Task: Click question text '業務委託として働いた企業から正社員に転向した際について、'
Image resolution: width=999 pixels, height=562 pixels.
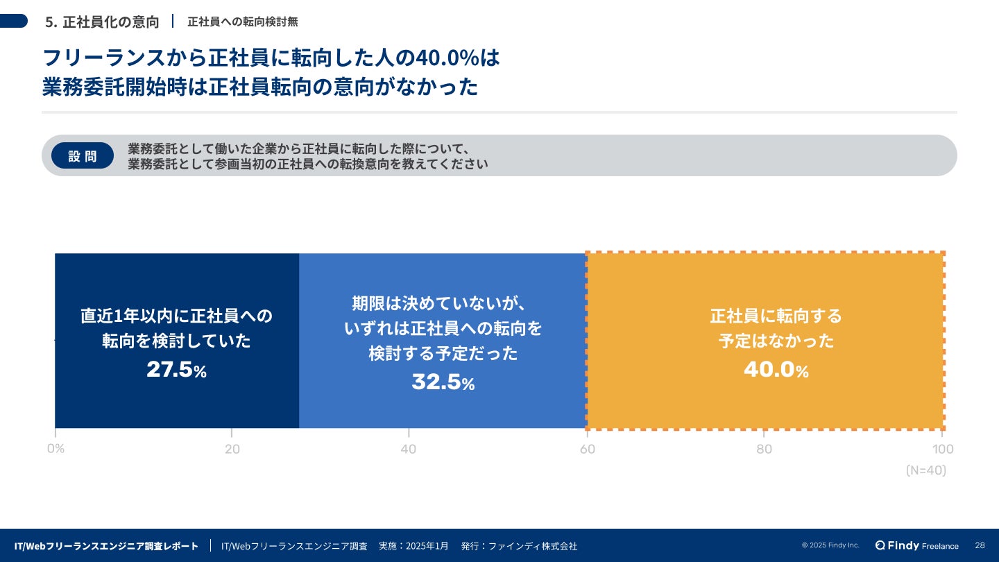Action: pos(300,149)
